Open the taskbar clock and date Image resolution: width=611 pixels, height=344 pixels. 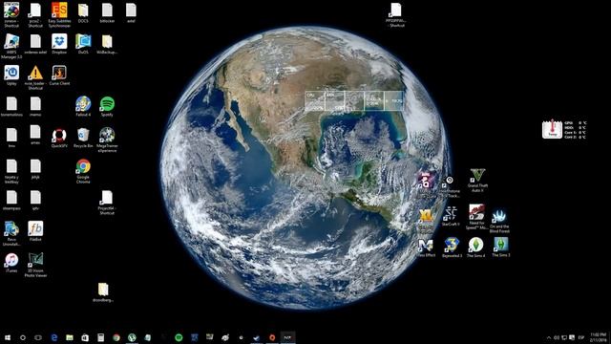[x=599, y=337]
